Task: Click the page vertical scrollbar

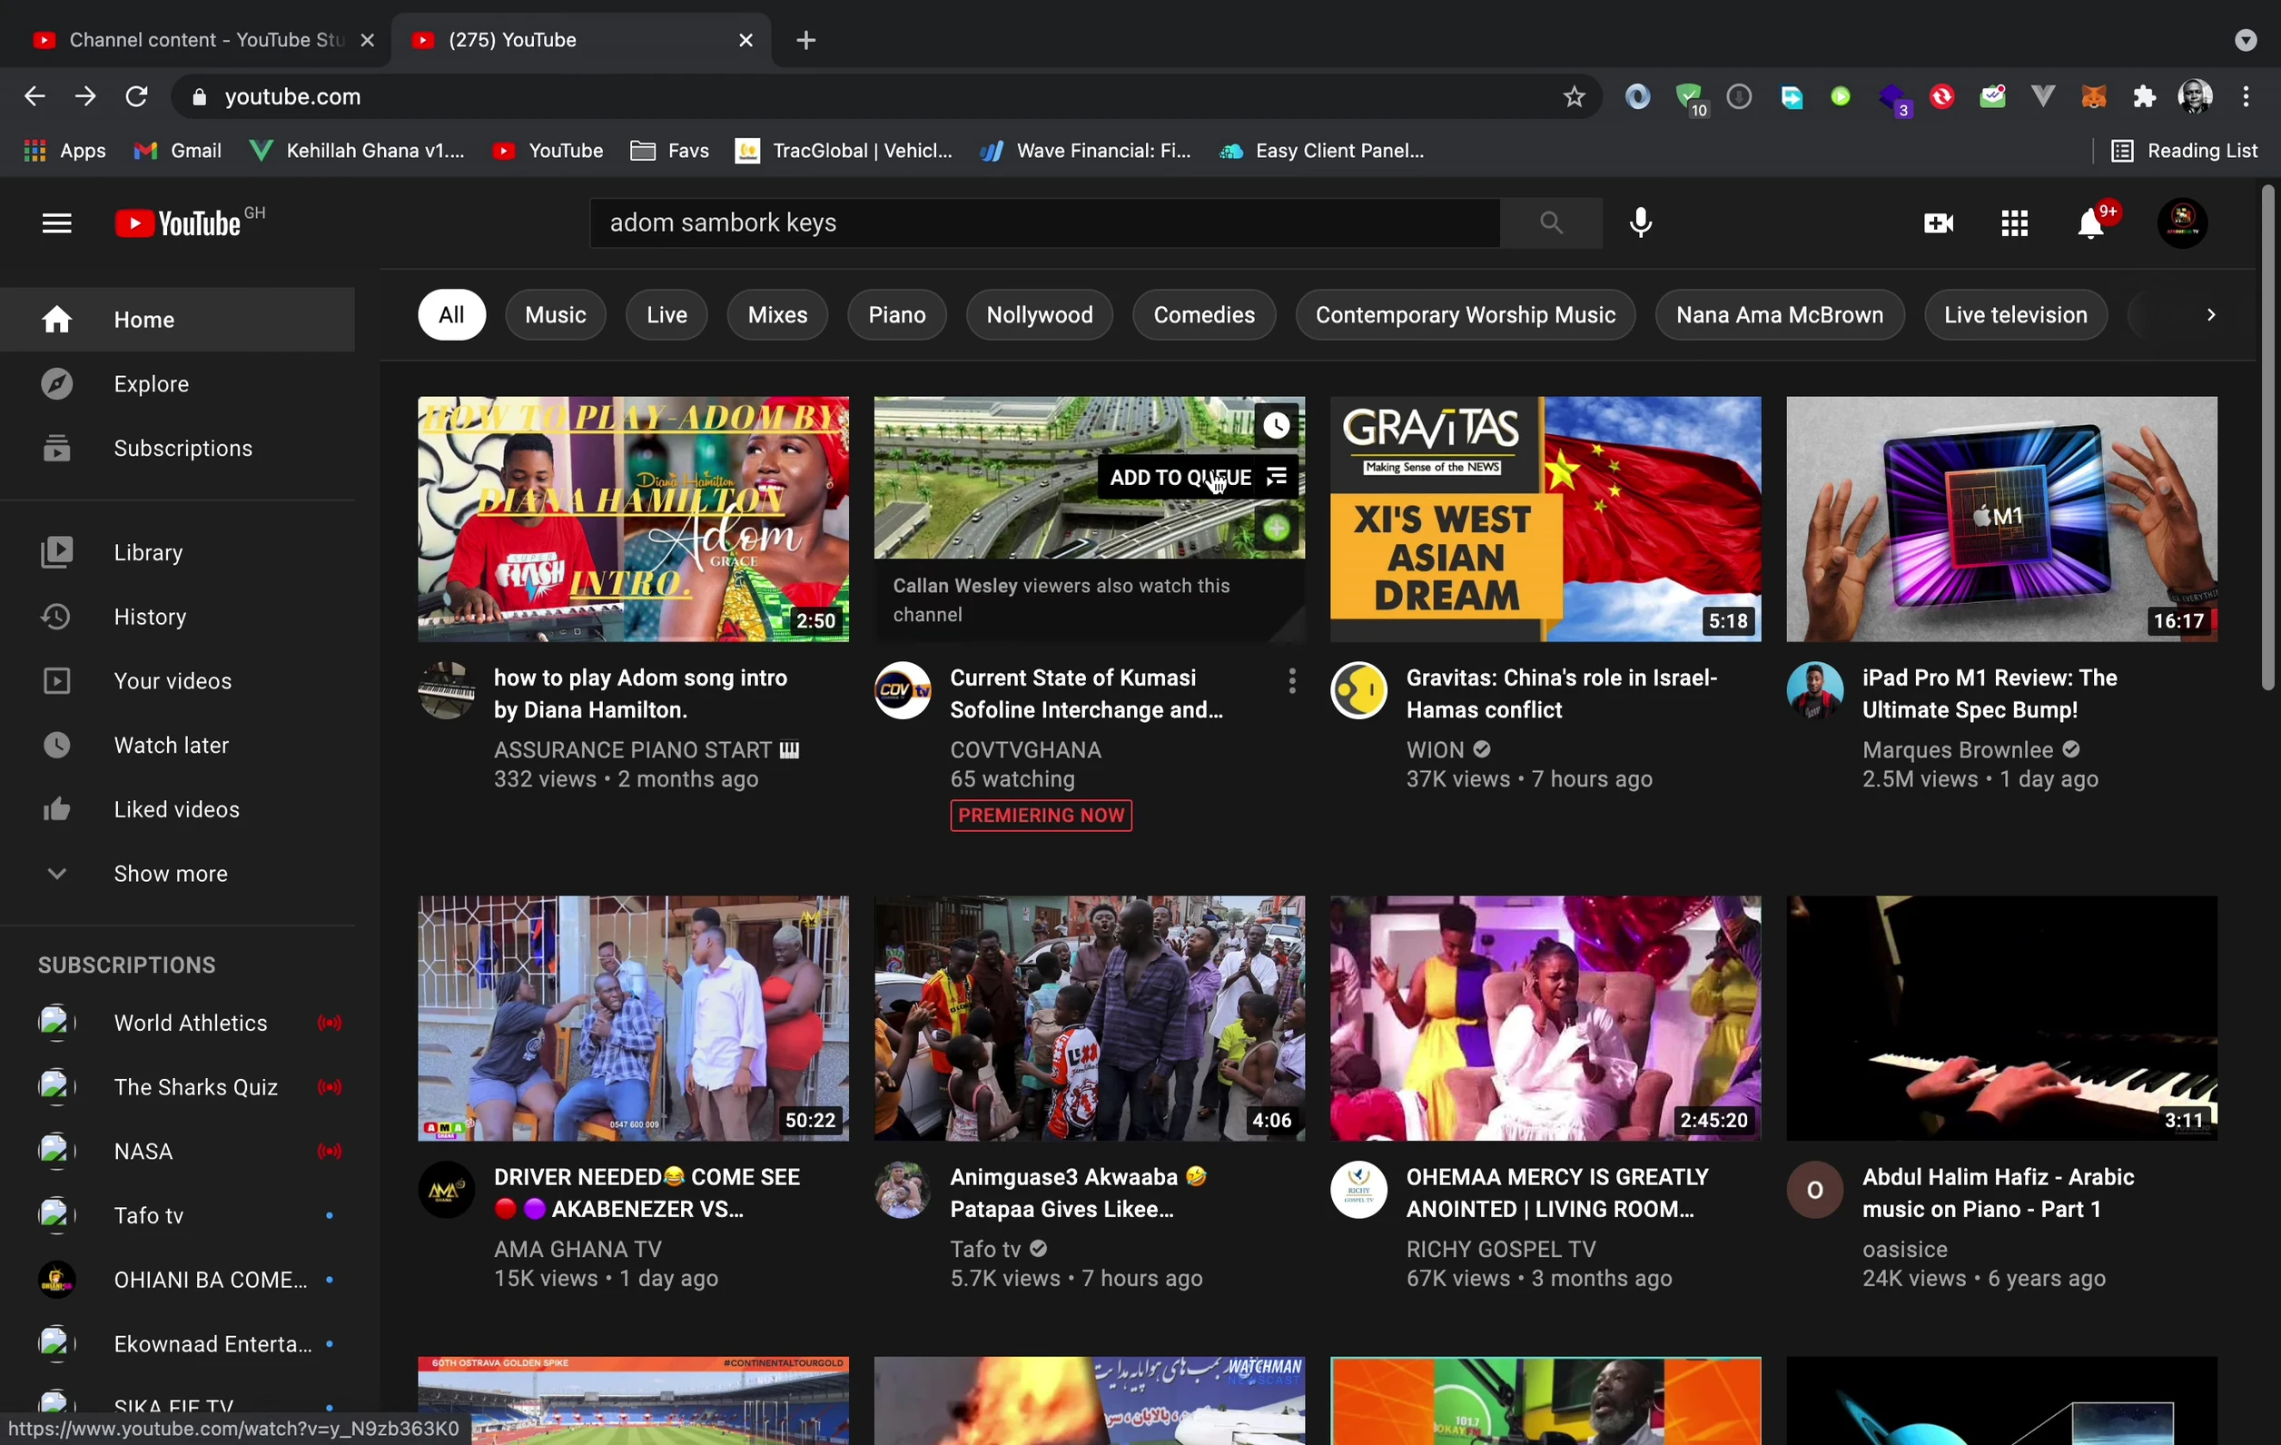Action: (x=2267, y=438)
